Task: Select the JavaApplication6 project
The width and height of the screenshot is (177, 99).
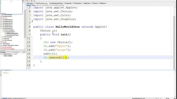Action: tap(8, 23)
